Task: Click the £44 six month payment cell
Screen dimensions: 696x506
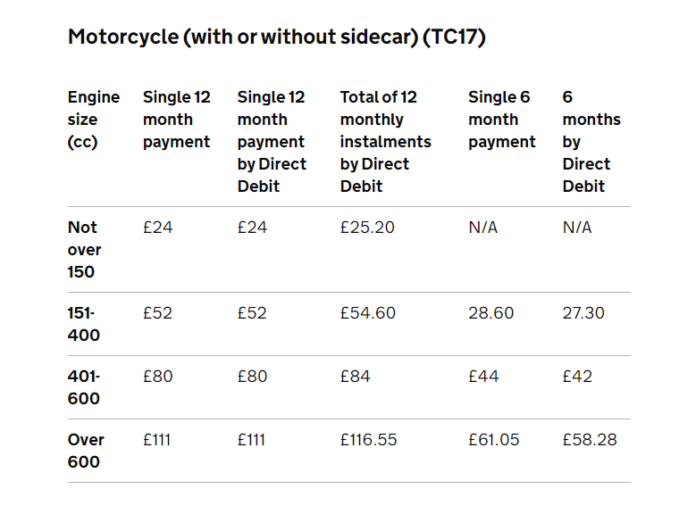Action: pyautogui.click(x=483, y=377)
